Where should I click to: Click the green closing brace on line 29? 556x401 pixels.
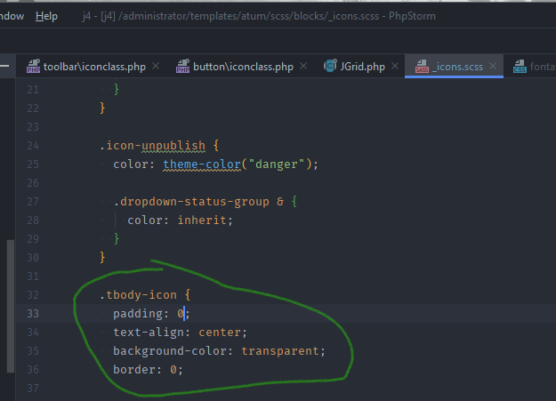pyautogui.click(x=117, y=239)
